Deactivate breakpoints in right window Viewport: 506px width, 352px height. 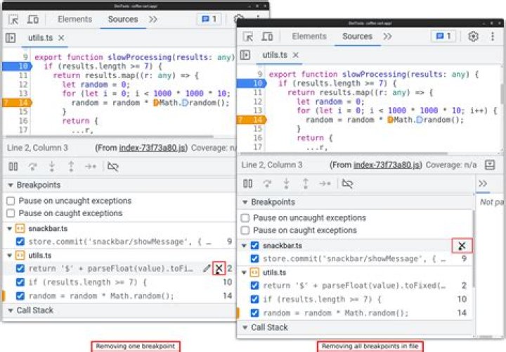pyautogui.click(x=347, y=184)
